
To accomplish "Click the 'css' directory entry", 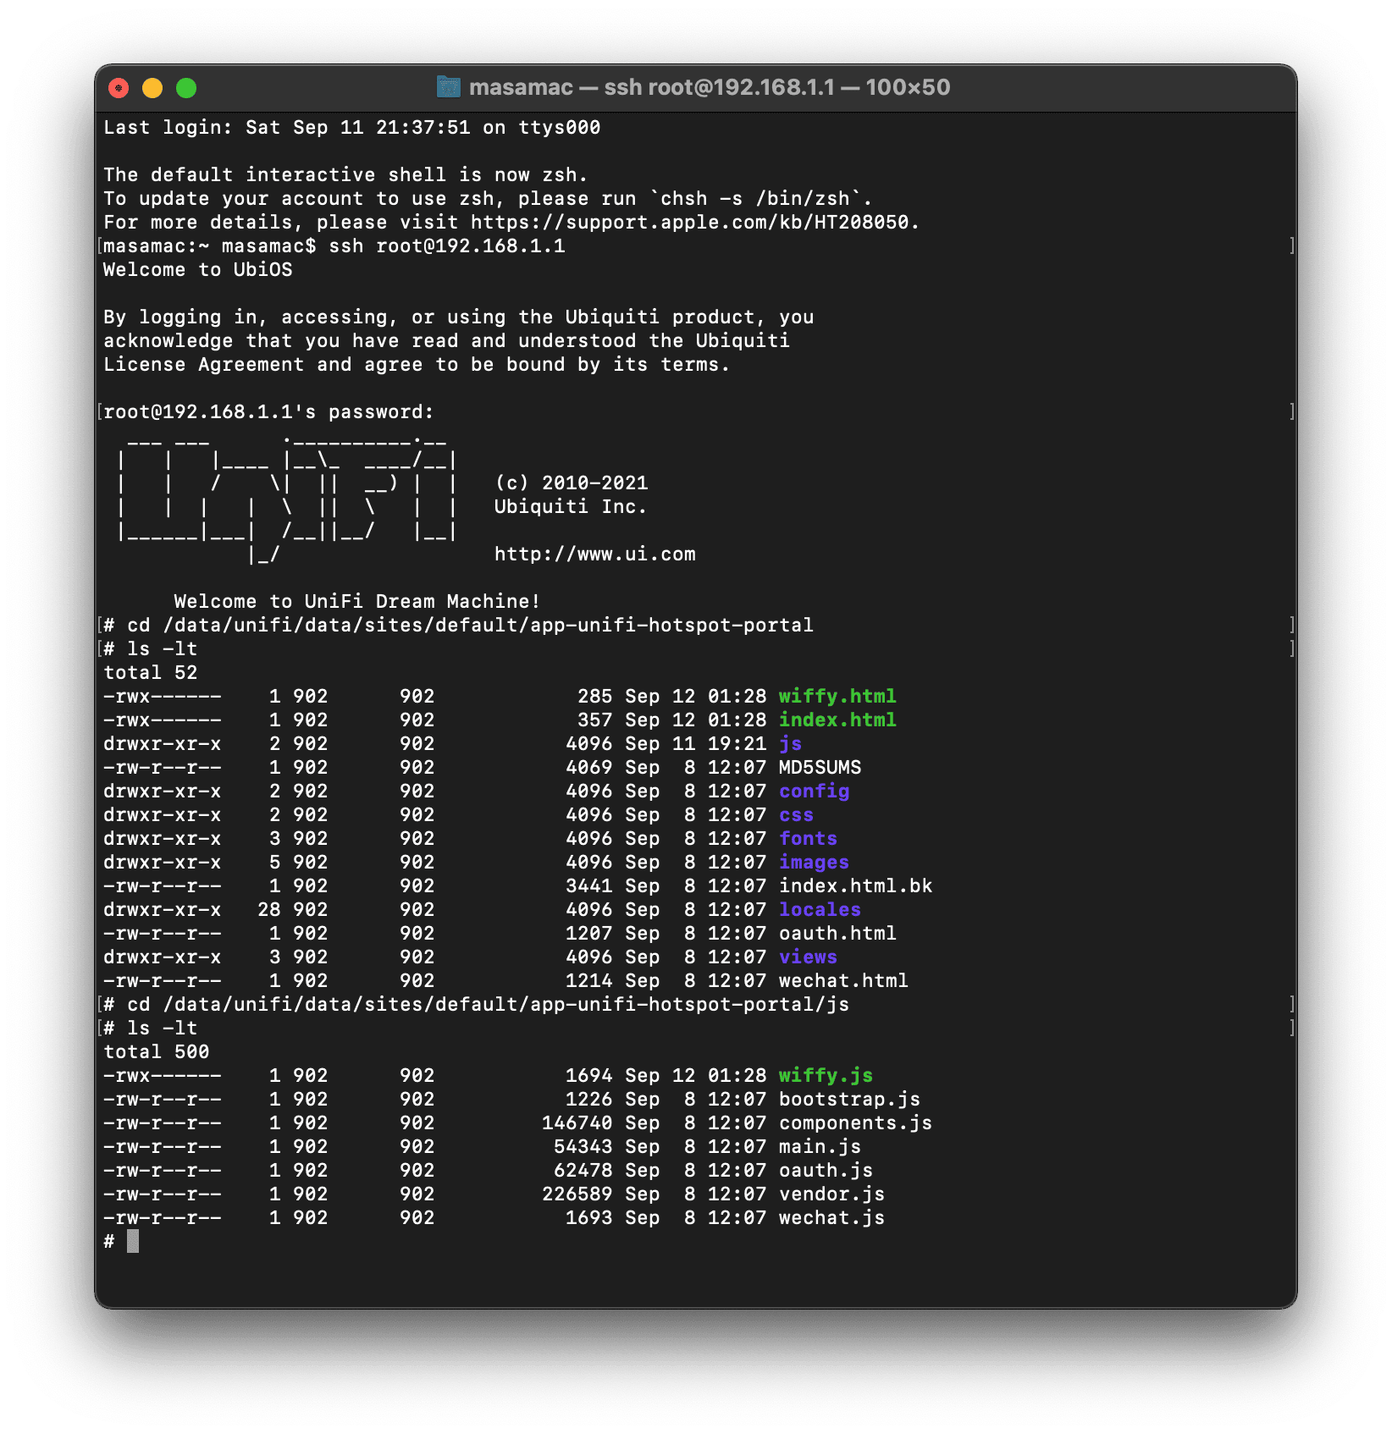I will point(796,815).
